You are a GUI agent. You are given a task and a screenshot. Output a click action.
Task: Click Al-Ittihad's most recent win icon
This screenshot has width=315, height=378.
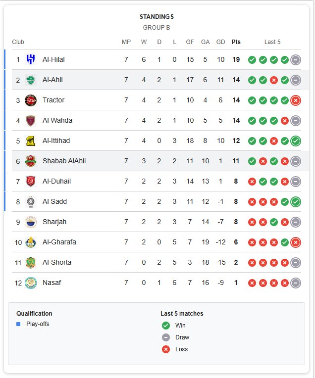[x=296, y=141]
